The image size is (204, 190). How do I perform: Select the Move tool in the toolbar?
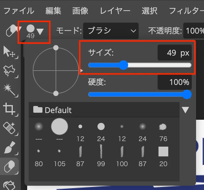[9, 52]
